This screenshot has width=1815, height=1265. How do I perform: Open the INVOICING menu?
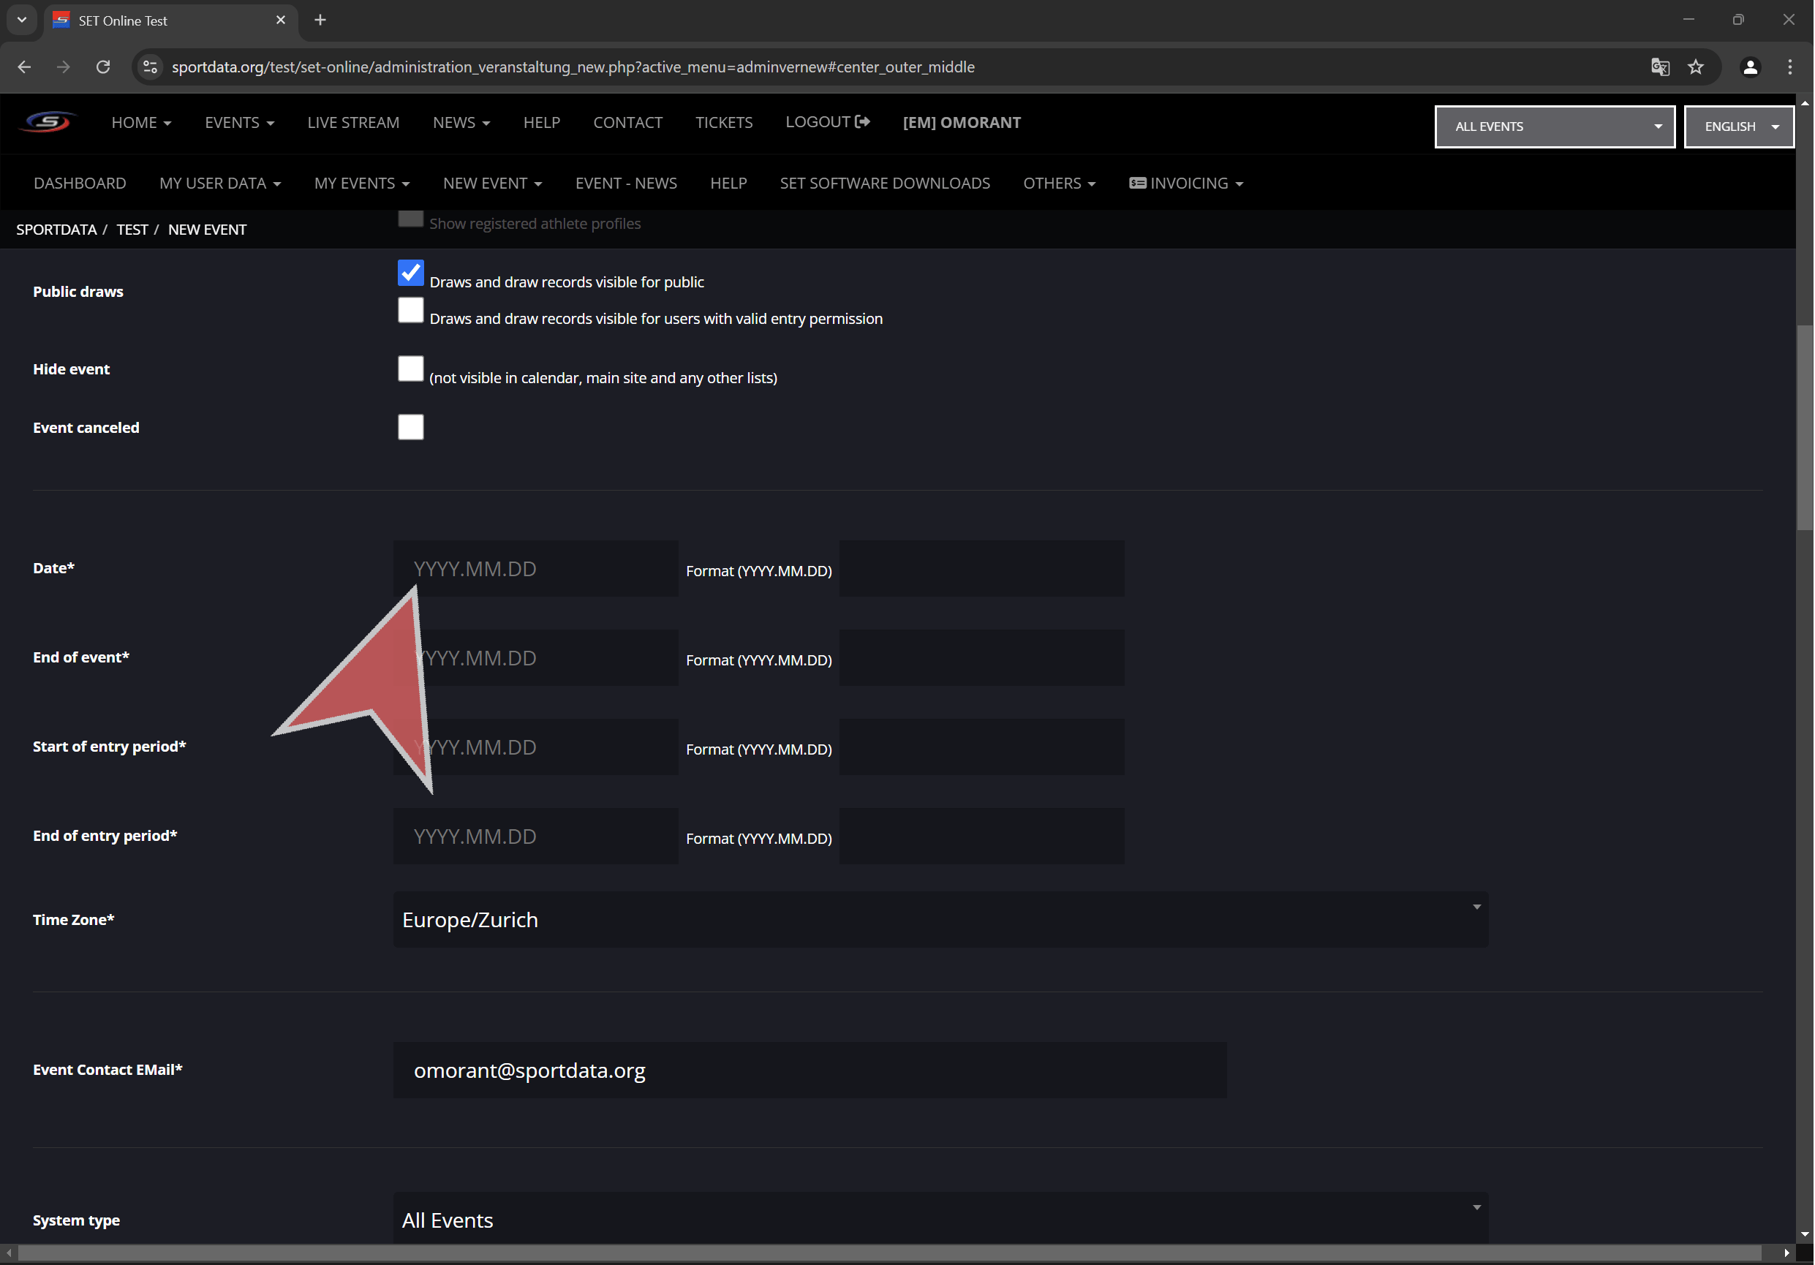coord(1186,184)
